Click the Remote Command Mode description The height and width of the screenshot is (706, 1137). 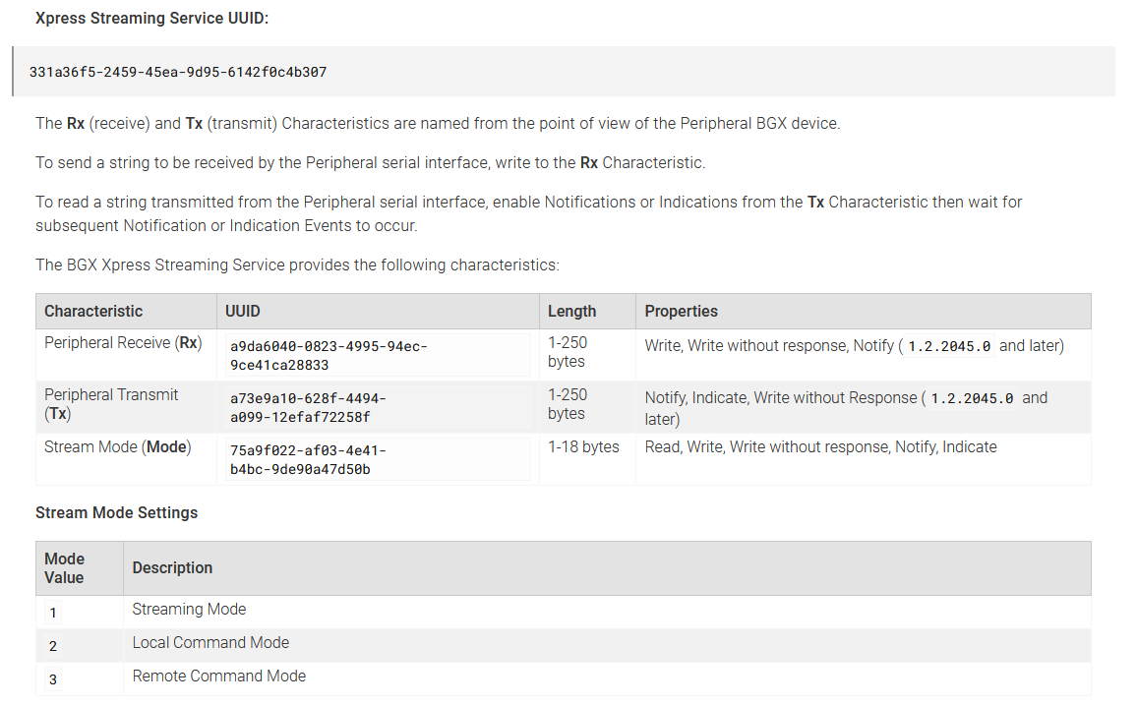pos(219,677)
